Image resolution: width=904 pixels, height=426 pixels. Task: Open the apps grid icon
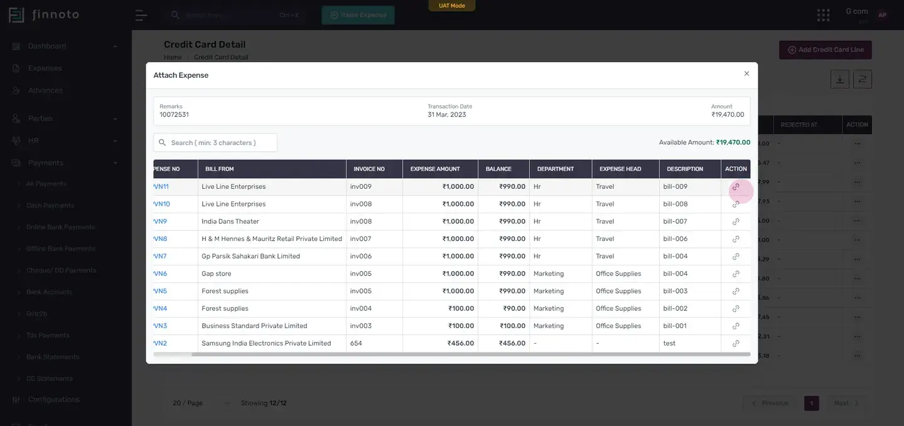[823, 15]
